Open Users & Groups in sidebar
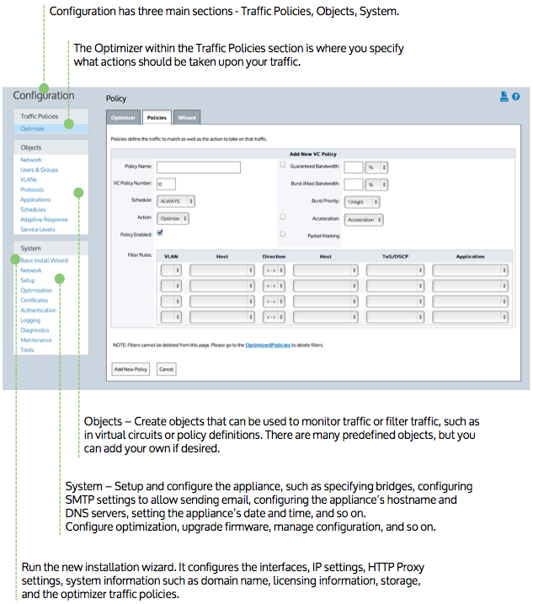 coord(40,170)
